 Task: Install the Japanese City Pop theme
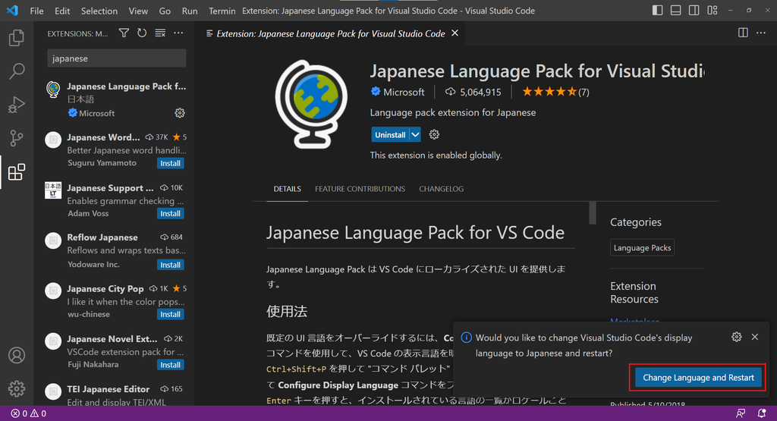coord(171,314)
